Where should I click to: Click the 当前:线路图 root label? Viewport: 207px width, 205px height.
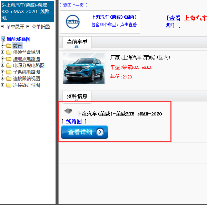(x=19, y=39)
